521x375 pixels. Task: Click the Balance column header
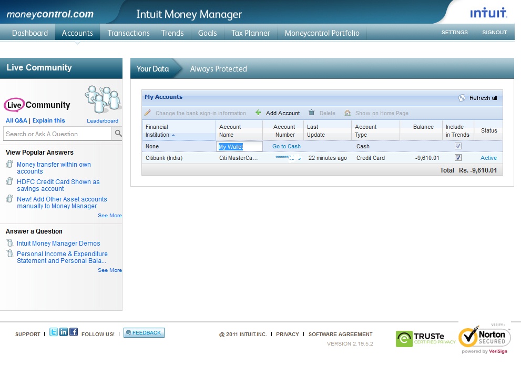[x=421, y=130]
